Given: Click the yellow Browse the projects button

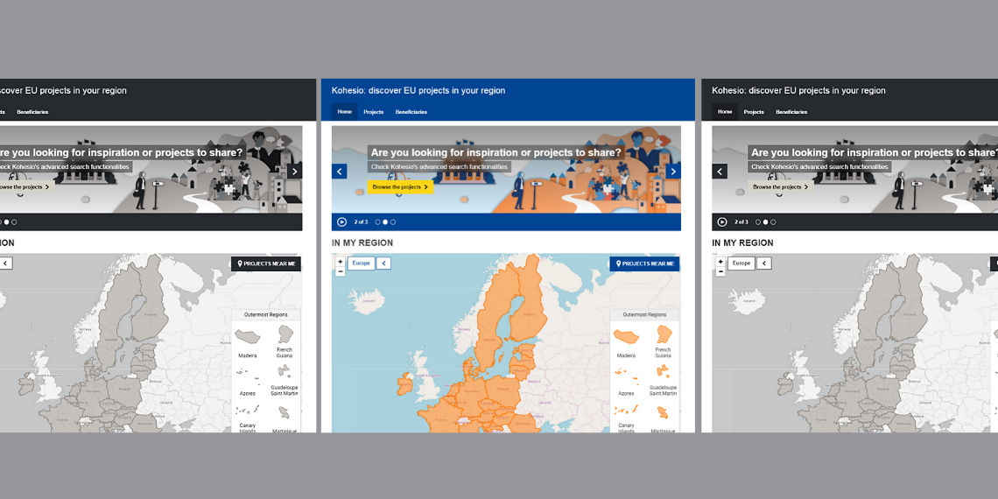Looking at the screenshot, I should [x=400, y=187].
